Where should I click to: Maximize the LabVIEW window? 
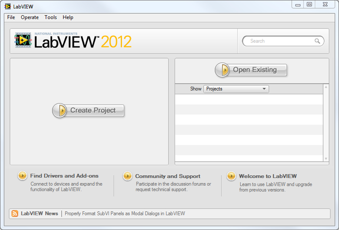click(x=309, y=4)
